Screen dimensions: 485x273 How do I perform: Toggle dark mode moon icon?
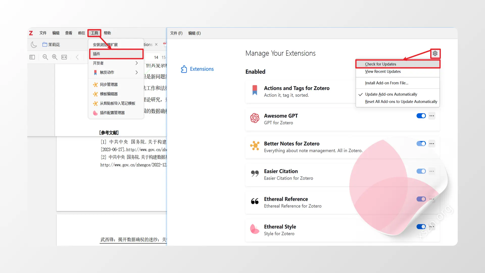pyautogui.click(x=34, y=45)
